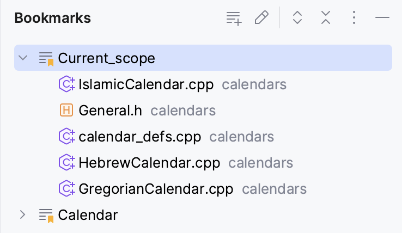The width and height of the screenshot is (402, 233).
Task: Select the General.h bookmark entry
Action: (110, 111)
